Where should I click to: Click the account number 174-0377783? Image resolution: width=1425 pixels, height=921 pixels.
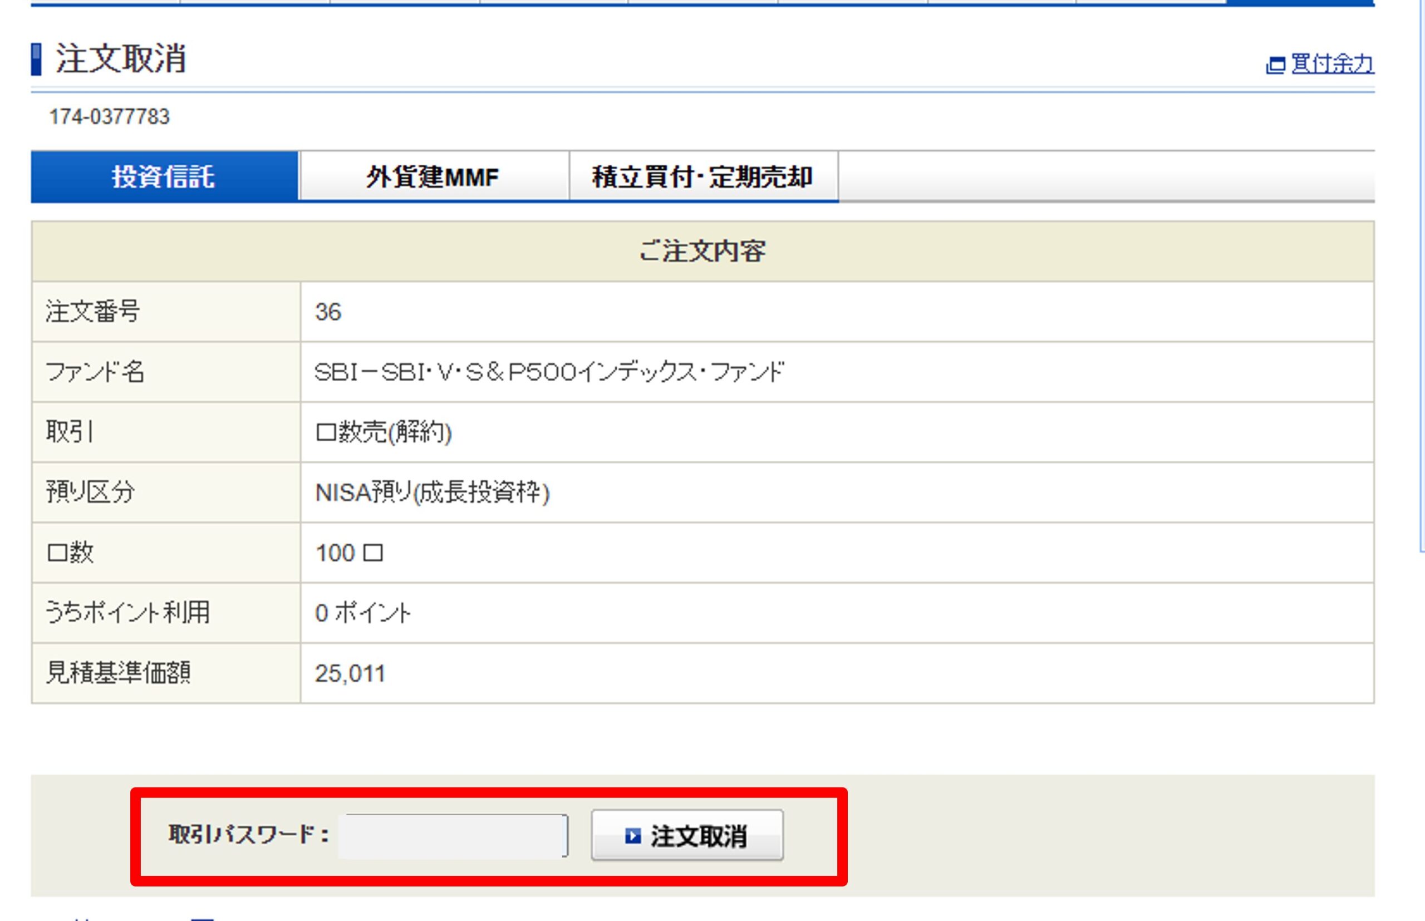coord(110,117)
